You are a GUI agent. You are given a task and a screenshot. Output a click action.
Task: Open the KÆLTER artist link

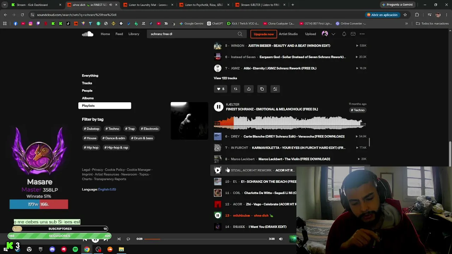coord(233,104)
